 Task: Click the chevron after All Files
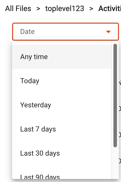coord(38,9)
